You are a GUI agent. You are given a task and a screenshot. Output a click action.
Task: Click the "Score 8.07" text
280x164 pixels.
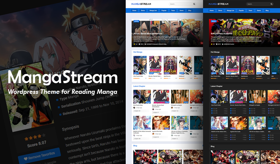(37, 144)
